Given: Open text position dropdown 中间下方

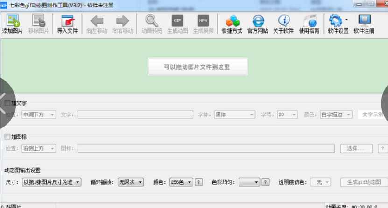Looking at the screenshot, I should (x=39, y=114).
